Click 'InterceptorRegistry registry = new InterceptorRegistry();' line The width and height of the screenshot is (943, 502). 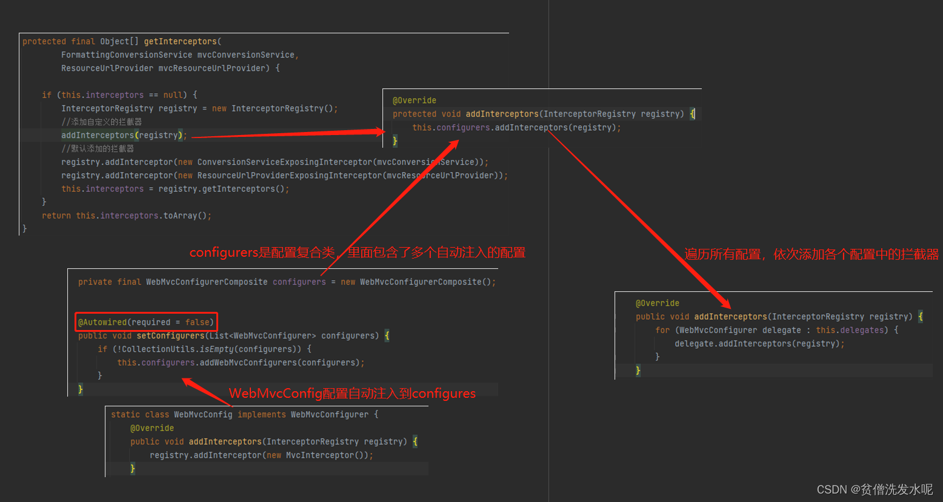click(x=199, y=108)
